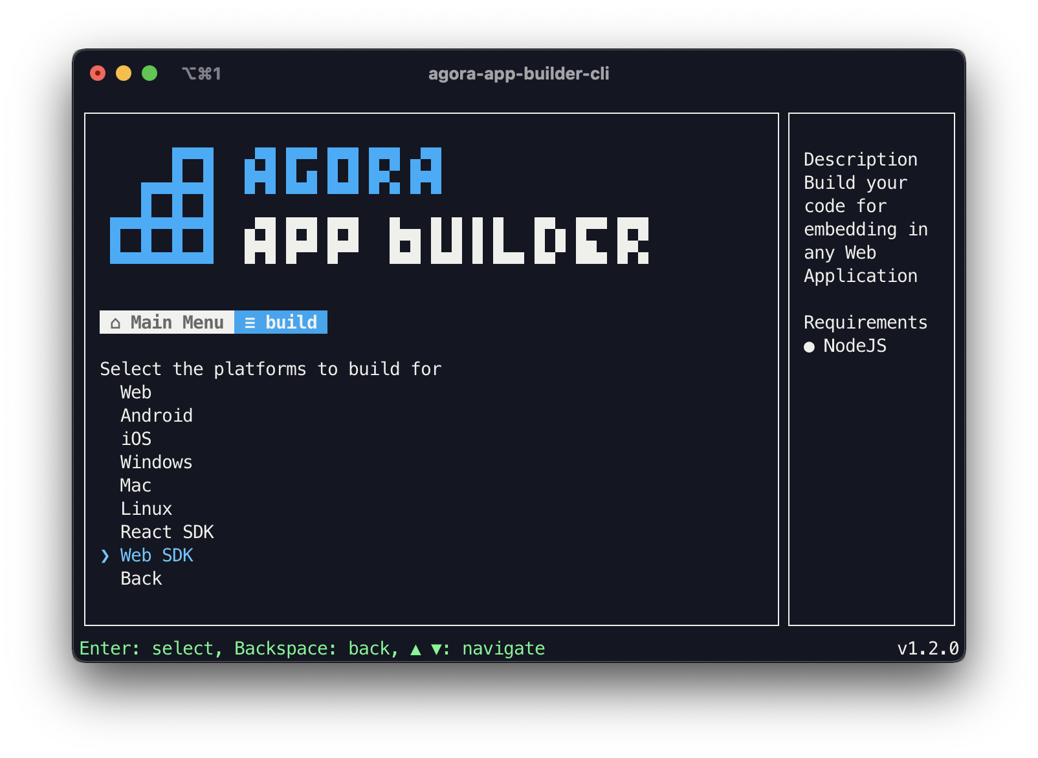Image resolution: width=1038 pixels, height=758 pixels.
Task: Click the green zoom window button
Action: click(x=149, y=73)
